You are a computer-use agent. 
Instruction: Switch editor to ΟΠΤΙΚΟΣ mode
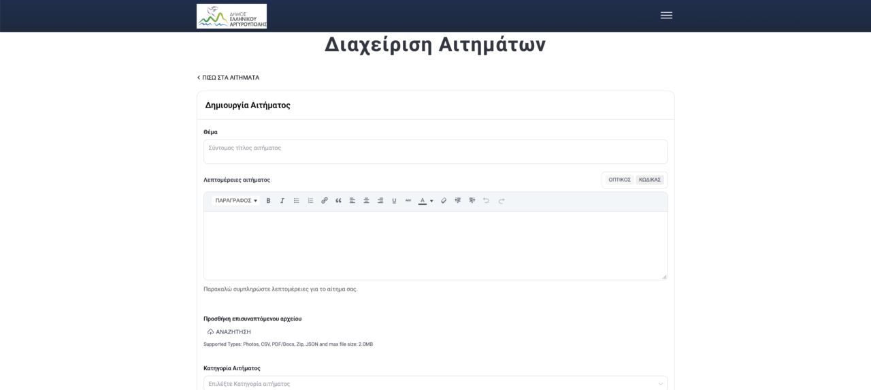(619, 180)
